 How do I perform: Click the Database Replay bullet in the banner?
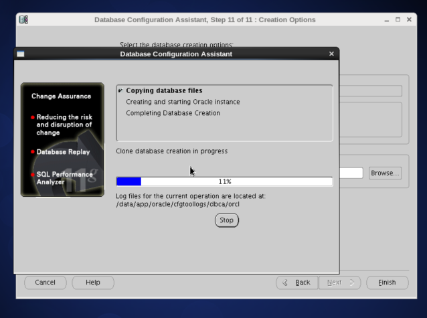(x=63, y=152)
